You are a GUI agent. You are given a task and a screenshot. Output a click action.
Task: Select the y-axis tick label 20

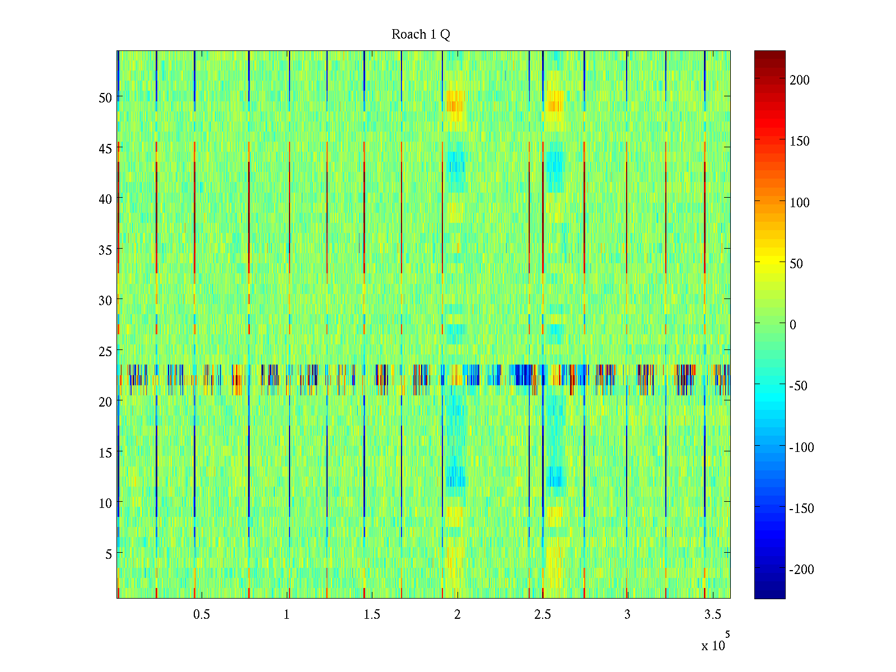point(105,402)
